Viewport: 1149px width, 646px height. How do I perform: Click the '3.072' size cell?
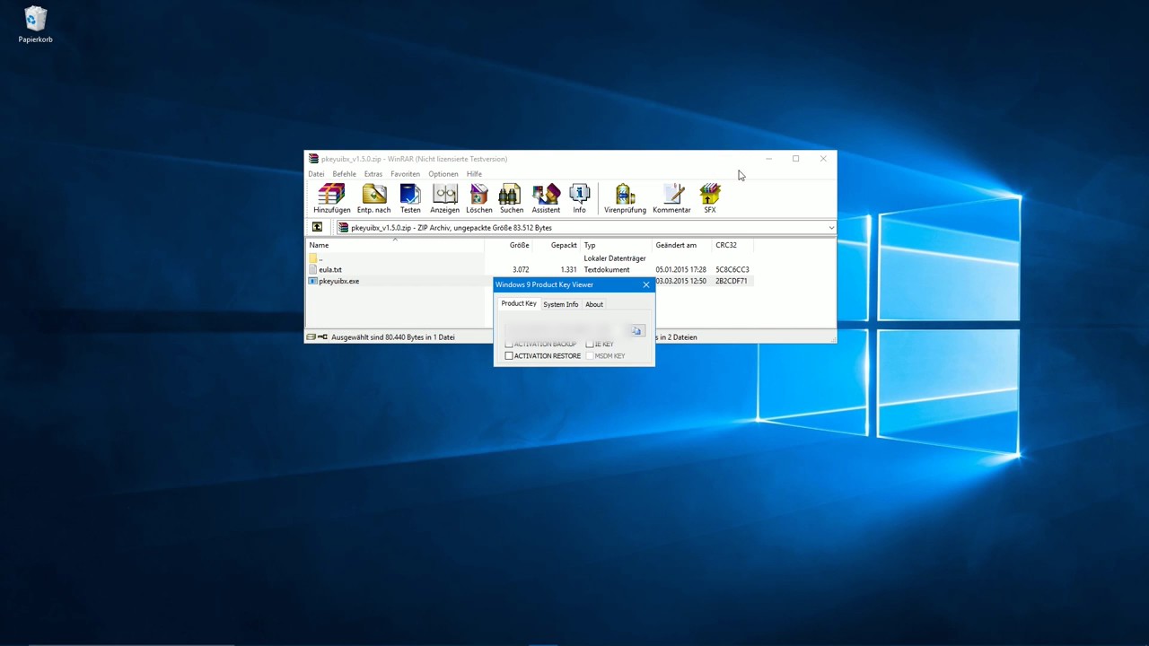(x=521, y=269)
